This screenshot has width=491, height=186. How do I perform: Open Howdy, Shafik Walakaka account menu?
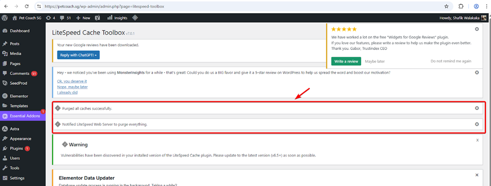463,18
